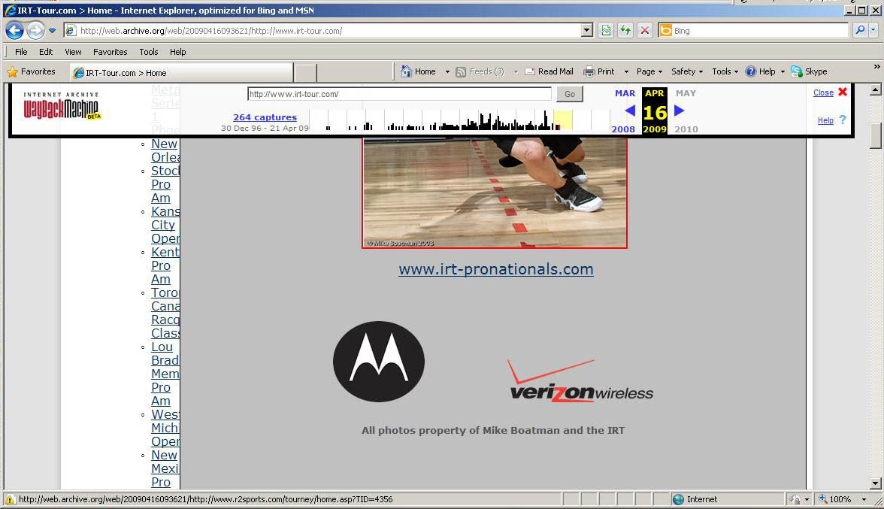This screenshot has height=509, width=884.
Task: Click the Motorola logo
Action: click(x=379, y=362)
